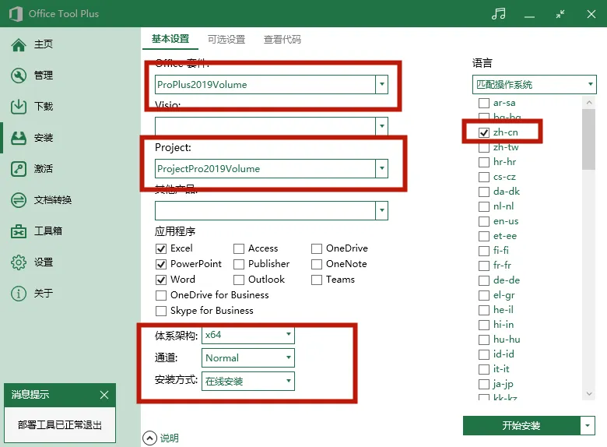The image size is (607, 447).
Task: Uncheck the Word checkbox
Action: coord(161,280)
